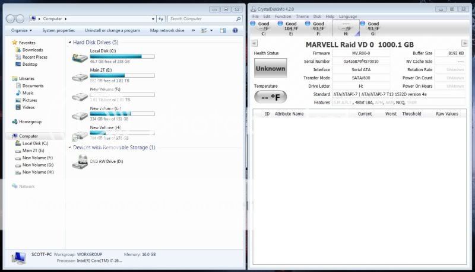Select the C: drive health indicator in CrystalDiskInfo
Screen dimensions: 475x272
point(263,27)
